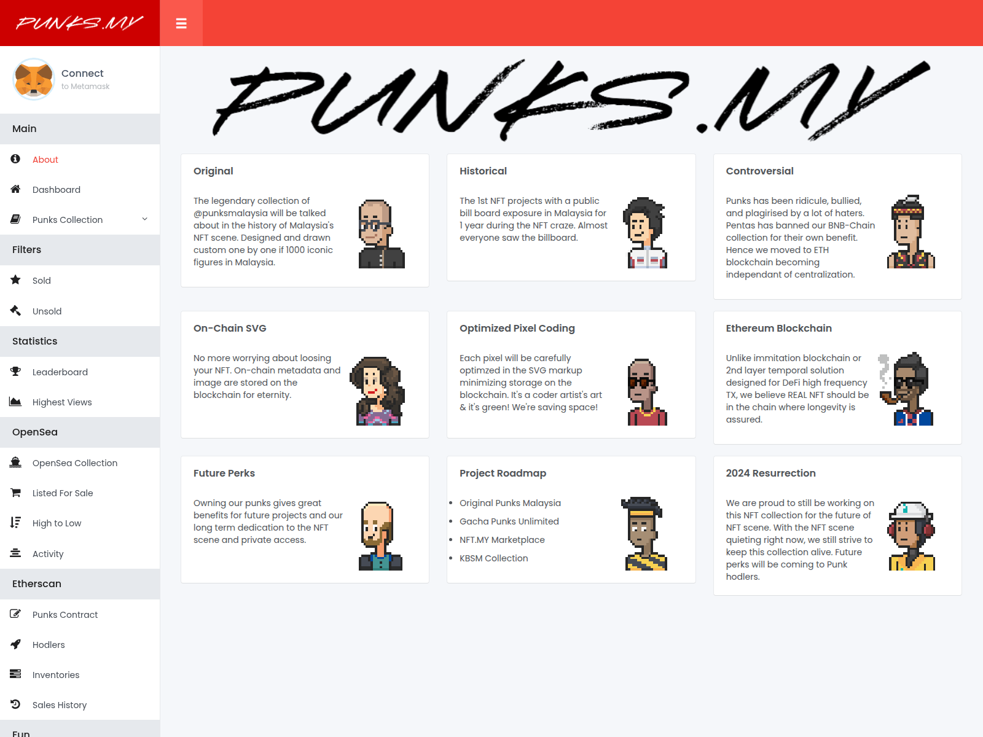983x737 pixels.
Task: Click the sunglasses punk in Optimized Pixel Coding card
Action: pyautogui.click(x=647, y=392)
